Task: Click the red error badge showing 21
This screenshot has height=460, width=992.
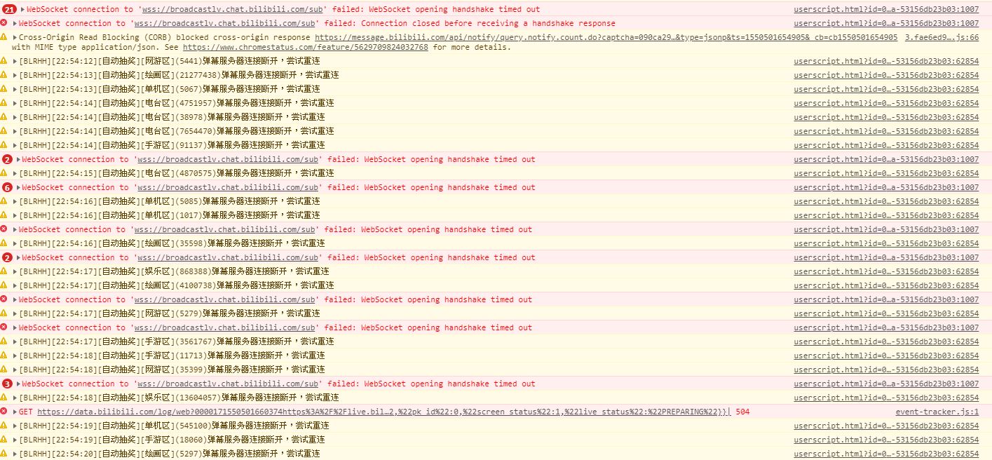Action: point(8,9)
